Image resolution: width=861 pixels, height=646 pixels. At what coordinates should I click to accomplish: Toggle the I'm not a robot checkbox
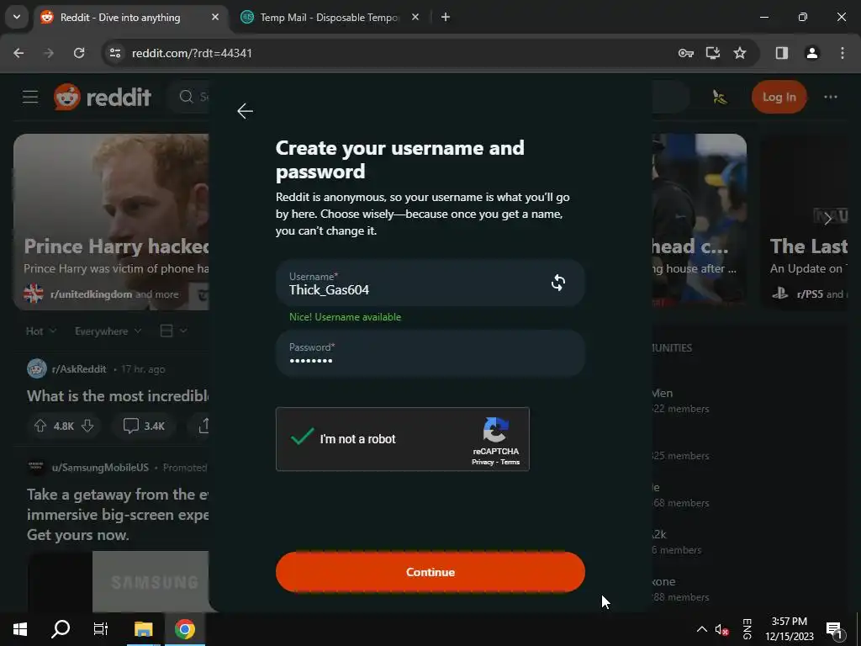pos(302,437)
